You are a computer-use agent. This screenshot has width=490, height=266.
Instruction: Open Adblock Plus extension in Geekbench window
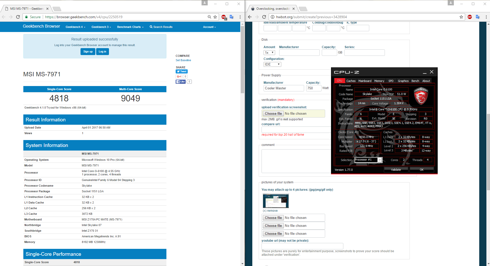tap(224, 17)
